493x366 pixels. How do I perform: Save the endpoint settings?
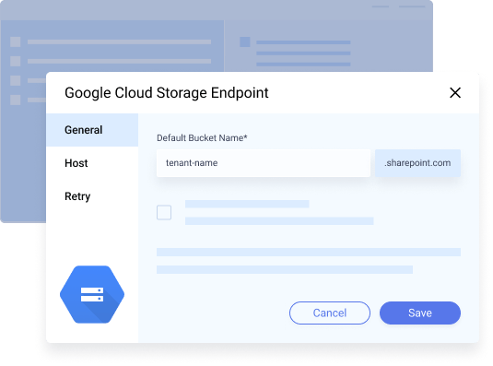click(420, 313)
